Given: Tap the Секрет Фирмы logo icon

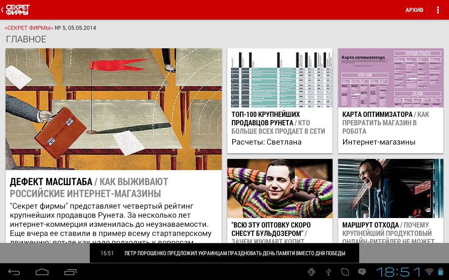Looking at the screenshot, I should click(18, 10).
